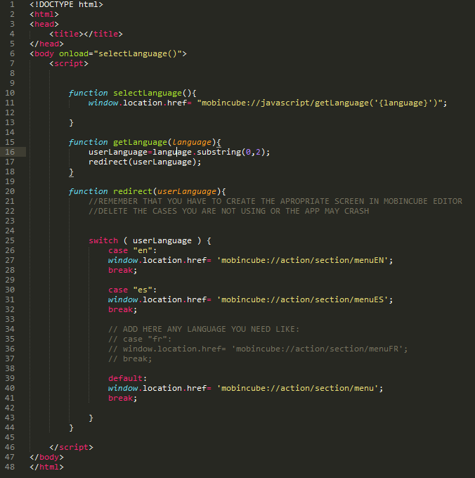
Task: Click the '//REMEMBER THAT YOU HAVE TO CREATE' comment
Action: pos(275,201)
